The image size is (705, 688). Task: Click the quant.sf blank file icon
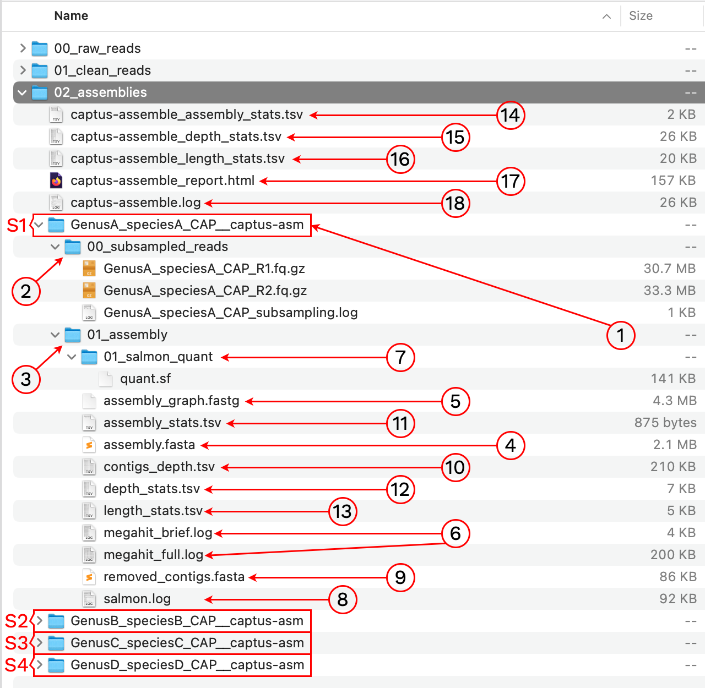click(x=106, y=379)
